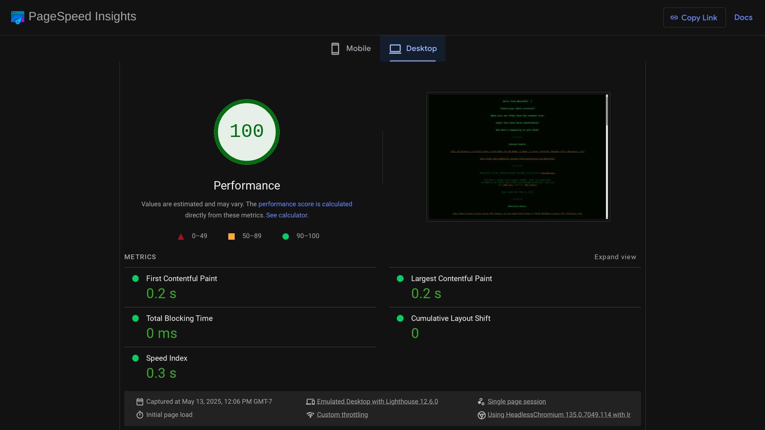Click 'Emulated Desktop with Lighthouse 12.6.0'

tap(377, 402)
